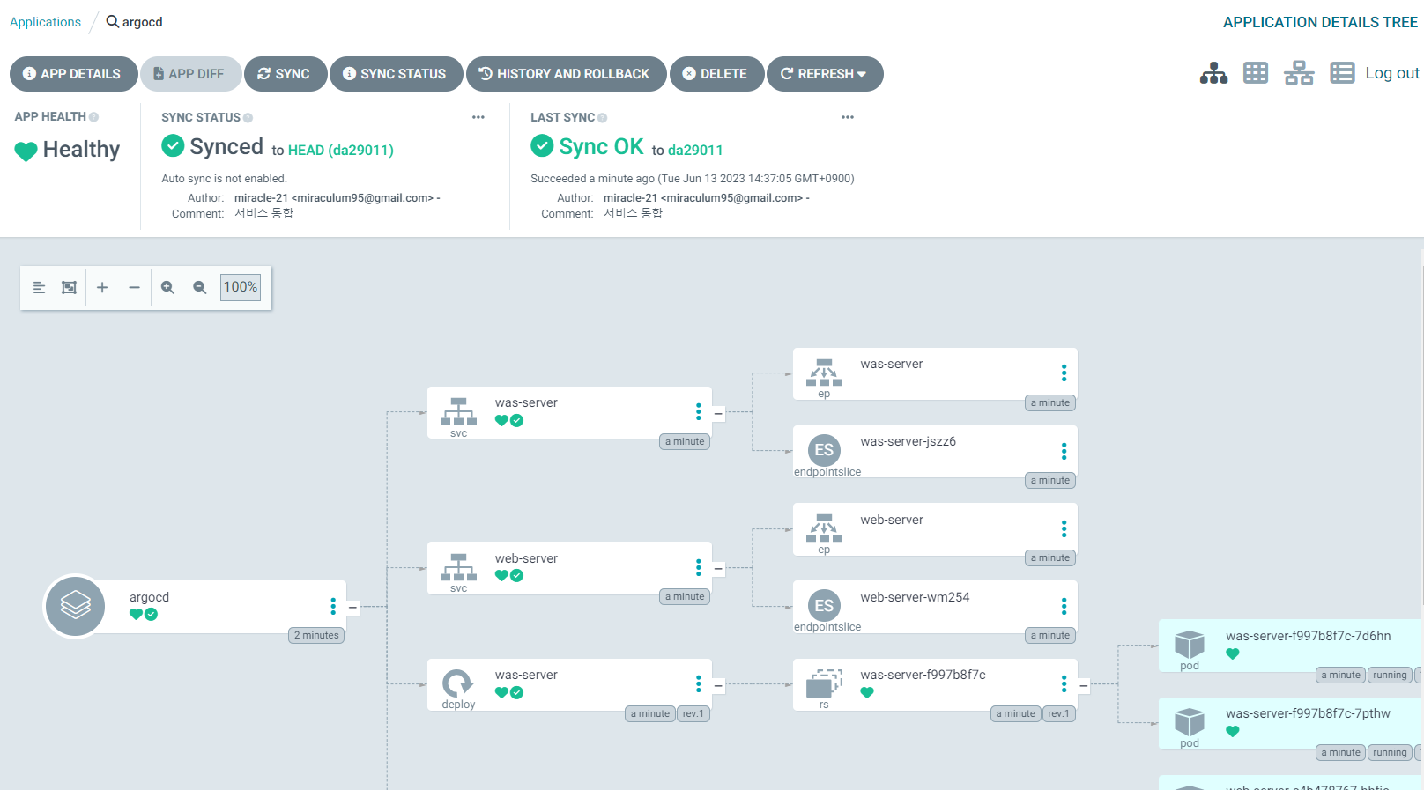
Task: Click the plus expand-all icon
Action: point(102,287)
